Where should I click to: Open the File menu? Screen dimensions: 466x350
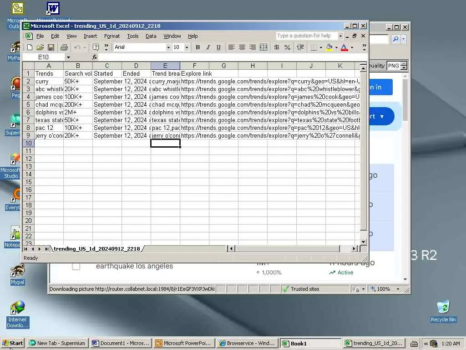pos(40,36)
